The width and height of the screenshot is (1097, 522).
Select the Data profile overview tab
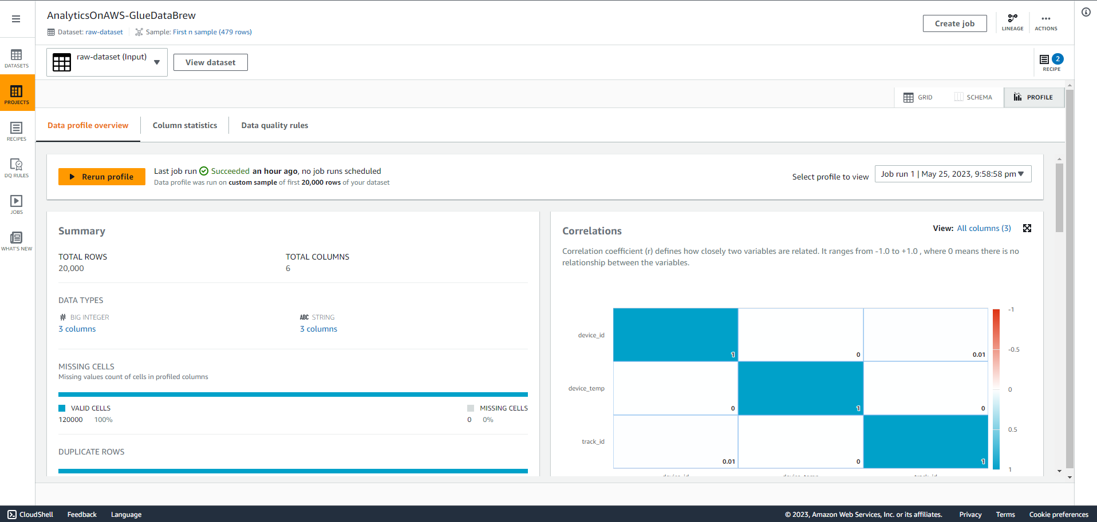click(88, 125)
